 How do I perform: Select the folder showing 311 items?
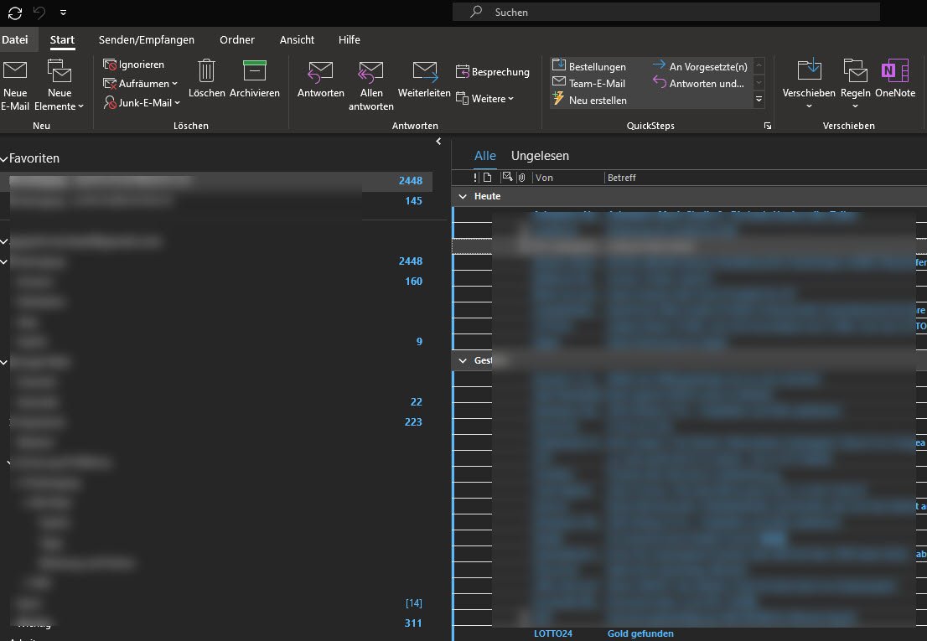(x=216, y=623)
